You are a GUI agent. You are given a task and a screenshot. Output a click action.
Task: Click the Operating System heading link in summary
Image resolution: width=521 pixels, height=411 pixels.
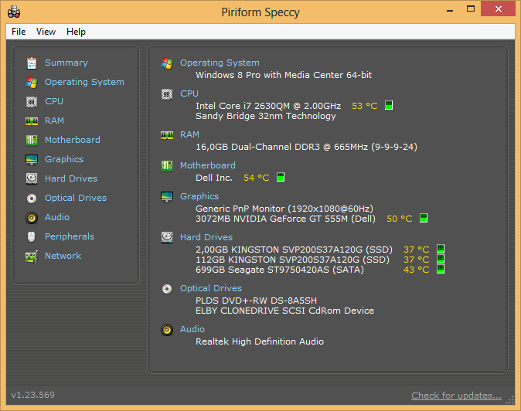(x=220, y=63)
